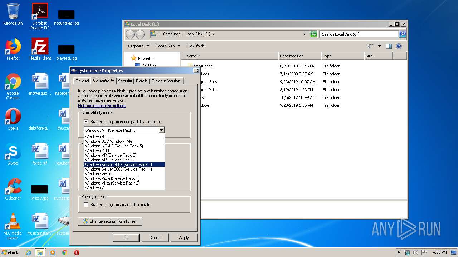Switch to the Previous Versions tab
This screenshot has height=257, width=458.
point(167,81)
